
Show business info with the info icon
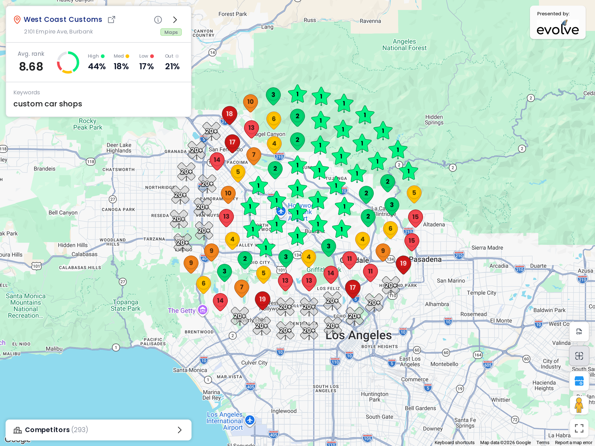tap(158, 20)
